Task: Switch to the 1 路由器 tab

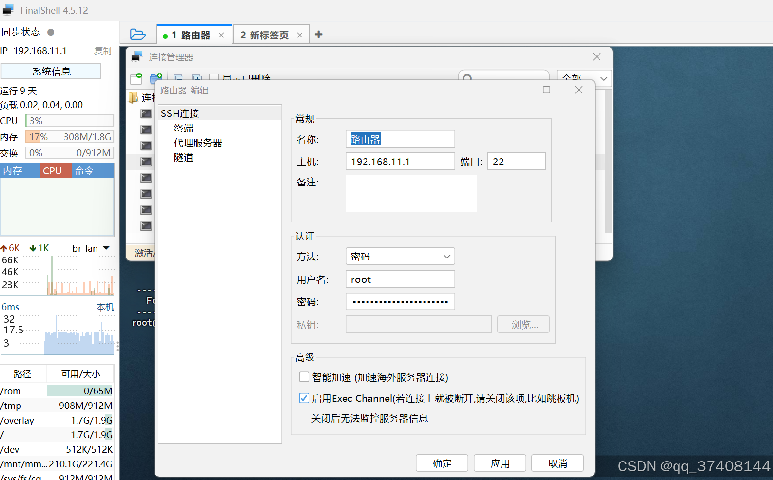Action: [x=194, y=35]
